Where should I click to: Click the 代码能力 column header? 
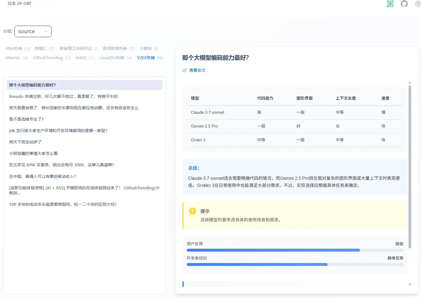coord(265,98)
